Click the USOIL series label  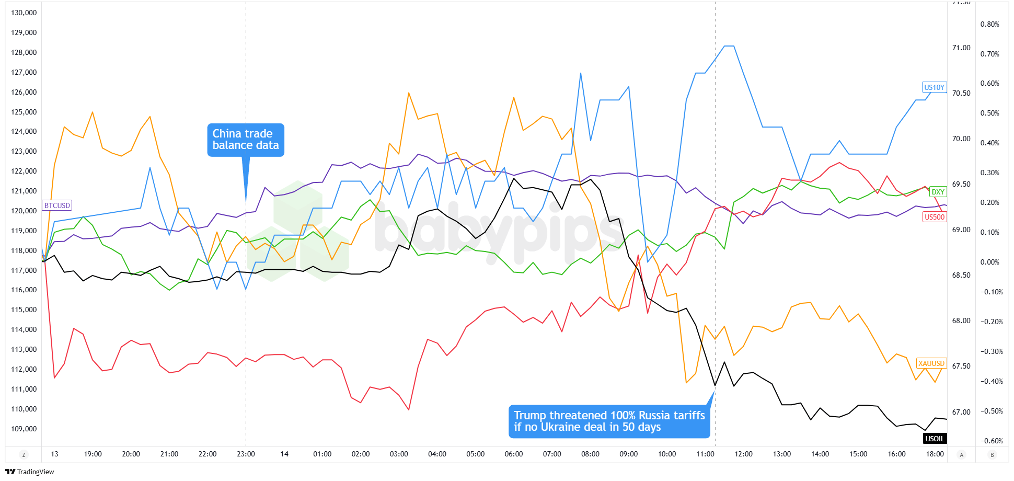[x=935, y=439]
